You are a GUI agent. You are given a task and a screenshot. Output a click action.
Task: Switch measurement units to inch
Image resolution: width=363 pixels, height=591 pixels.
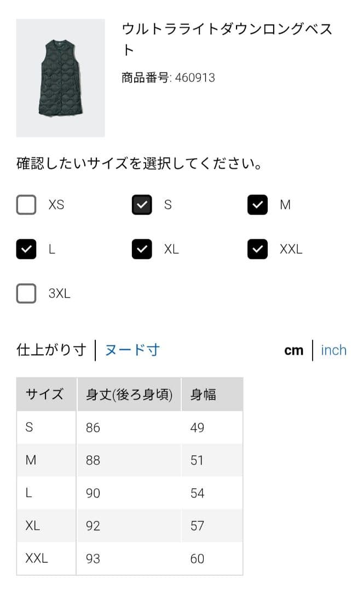[x=333, y=350]
